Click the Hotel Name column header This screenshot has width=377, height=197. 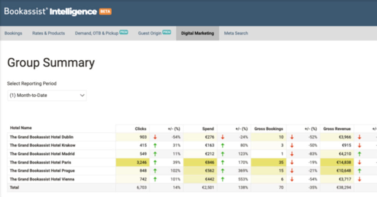[21, 128]
